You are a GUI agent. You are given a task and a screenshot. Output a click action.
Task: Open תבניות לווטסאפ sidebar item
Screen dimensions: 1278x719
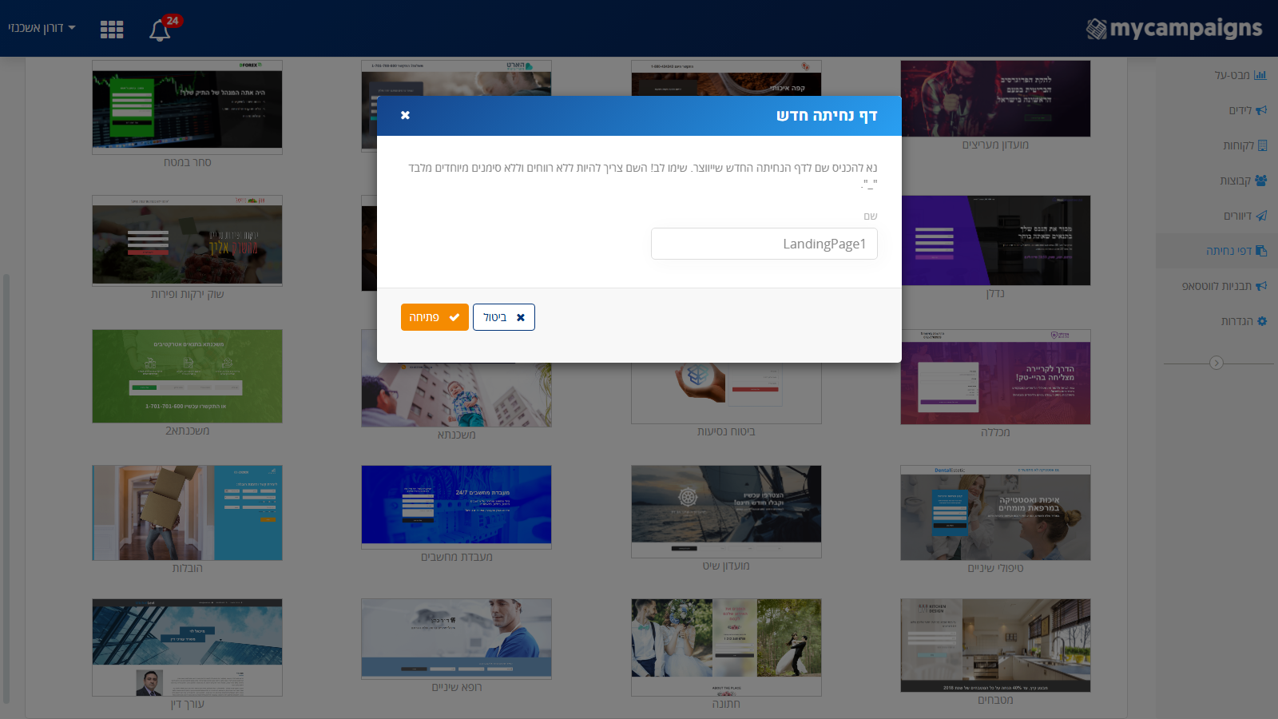[x=1224, y=286]
